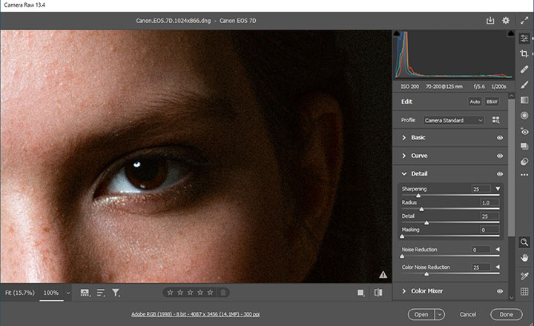The height and width of the screenshot is (326, 534).
Task: Click the Done button
Action: point(507,314)
